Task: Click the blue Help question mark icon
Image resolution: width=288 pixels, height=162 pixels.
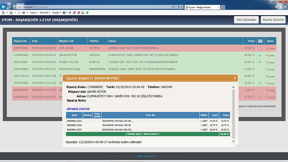Action: coord(64,13)
